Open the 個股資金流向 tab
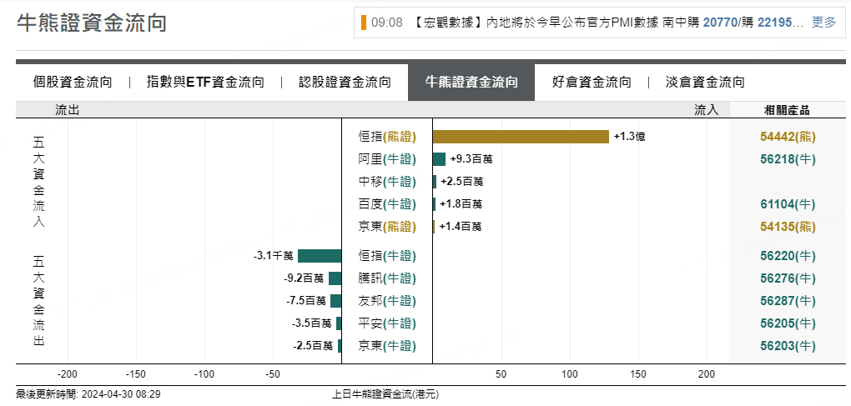851x406 pixels. coord(73,83)
